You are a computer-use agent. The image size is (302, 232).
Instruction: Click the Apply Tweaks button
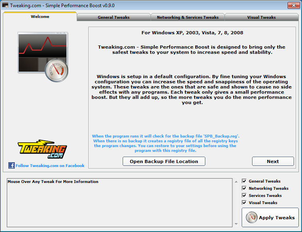pos(270,217)
